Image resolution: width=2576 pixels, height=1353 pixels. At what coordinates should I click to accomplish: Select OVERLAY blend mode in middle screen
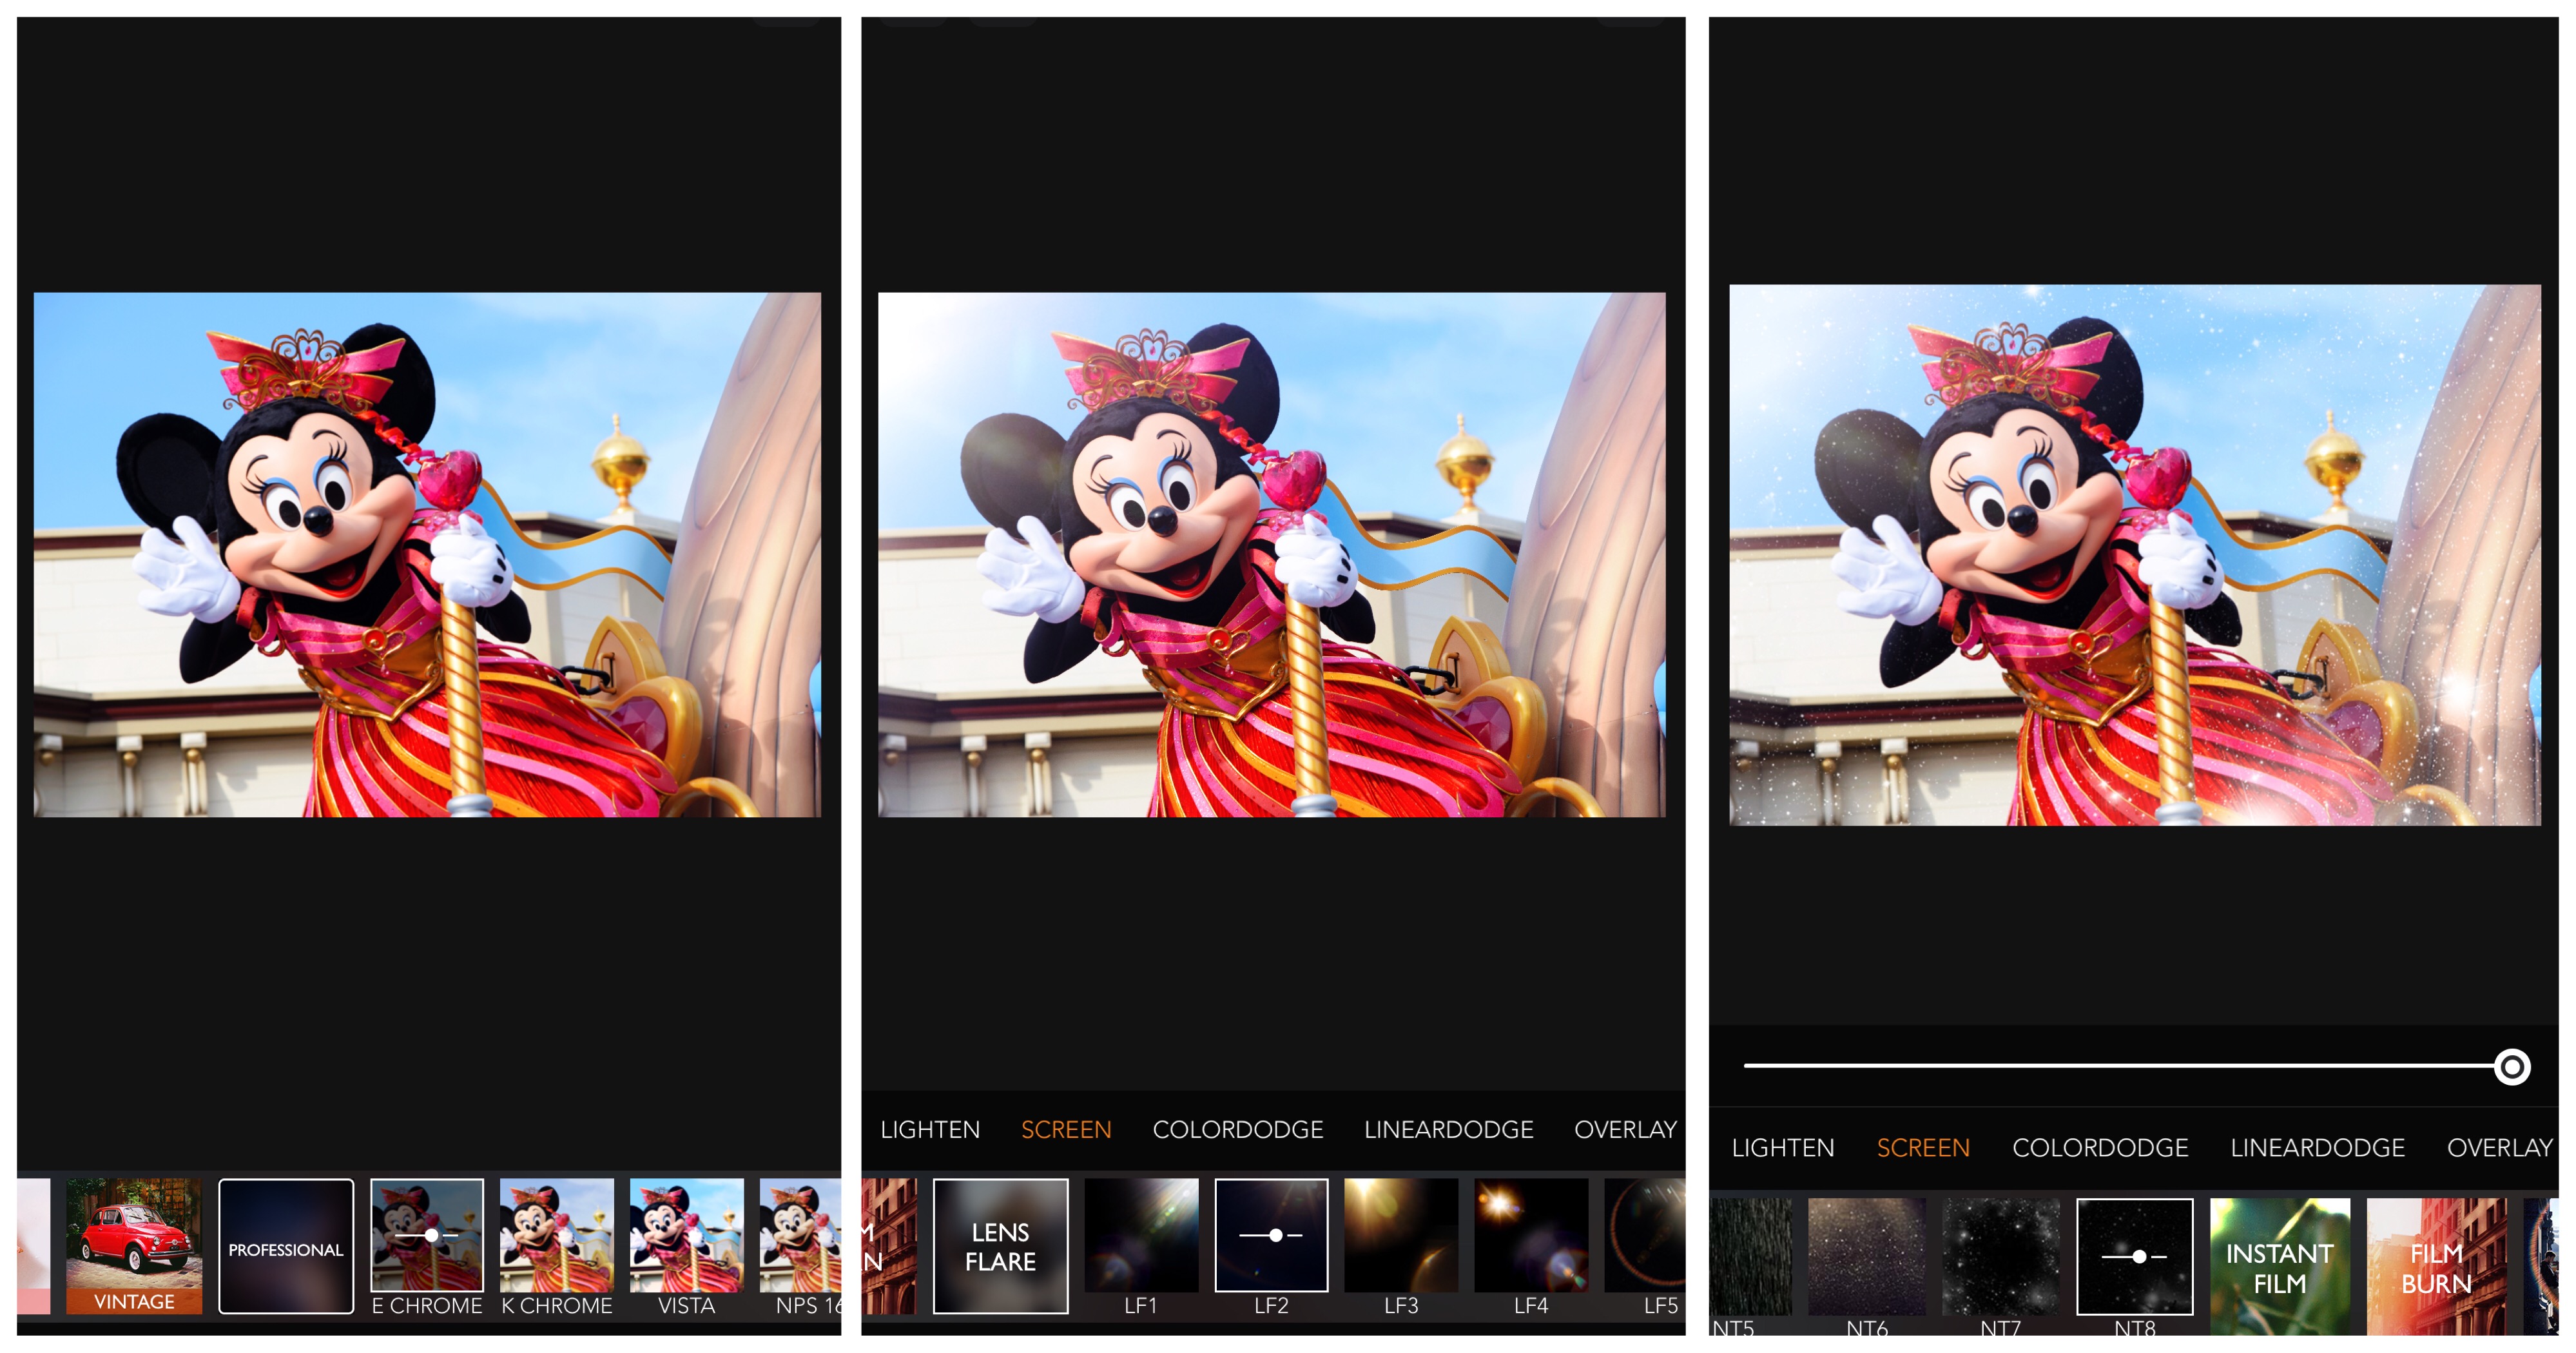(1626, 1129)
